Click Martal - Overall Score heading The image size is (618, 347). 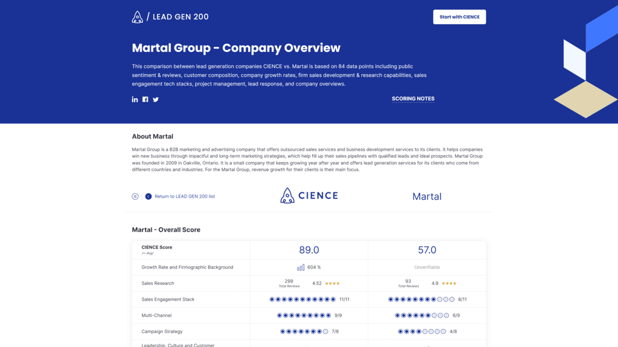point(166,230)
